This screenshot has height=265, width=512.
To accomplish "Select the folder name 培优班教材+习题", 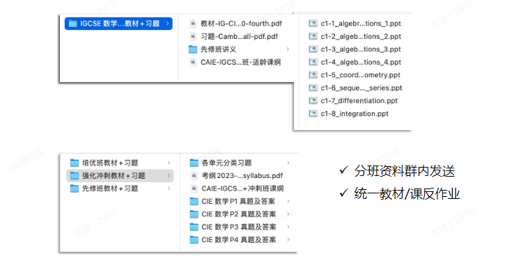I will click(x=110, y=163).
